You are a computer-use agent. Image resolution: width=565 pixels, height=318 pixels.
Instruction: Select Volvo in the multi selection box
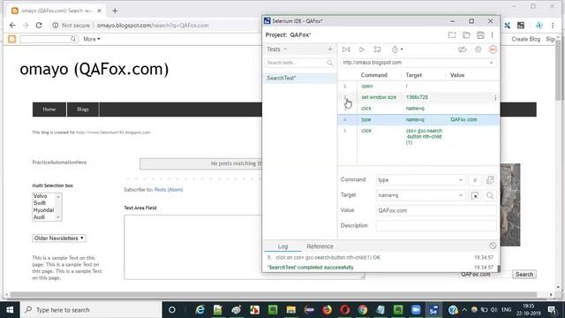pos(41,196)
